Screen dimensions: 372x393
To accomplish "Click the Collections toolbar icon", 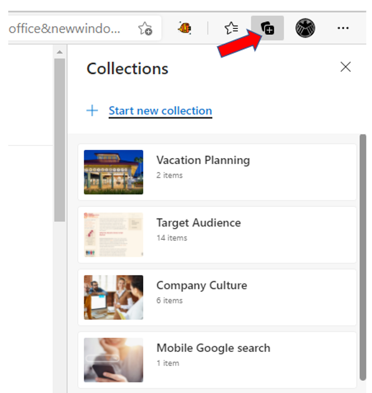I will click(267, 28).
